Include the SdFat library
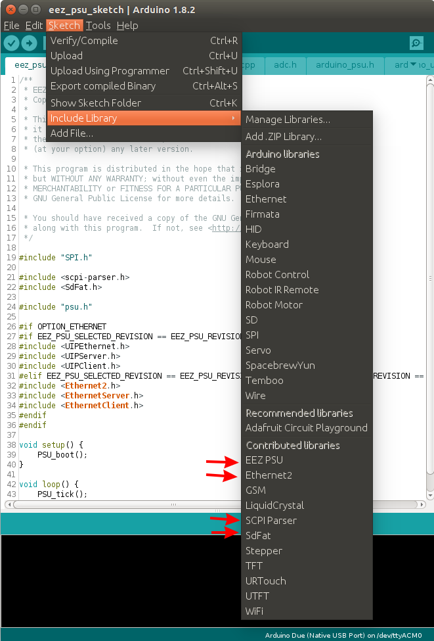Screen dimensions: 434x641 (307, 536)
